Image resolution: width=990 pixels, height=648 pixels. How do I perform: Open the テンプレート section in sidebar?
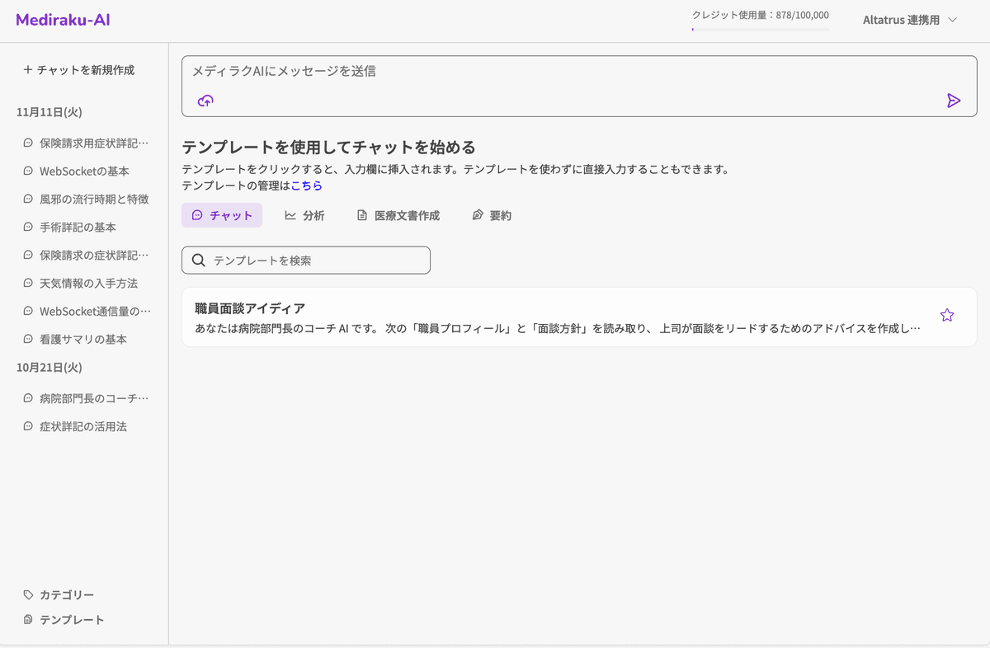pos(71,619)
